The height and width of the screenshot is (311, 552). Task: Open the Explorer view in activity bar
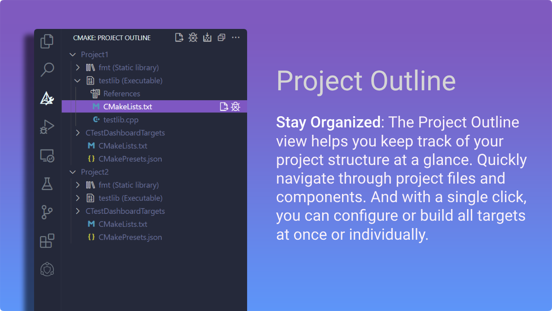(47, 41)
